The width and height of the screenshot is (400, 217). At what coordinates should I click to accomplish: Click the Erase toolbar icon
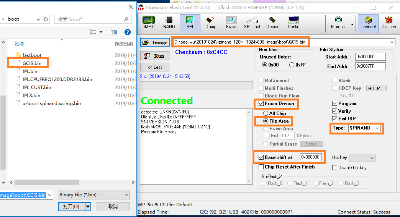click(x=231, y=23)
